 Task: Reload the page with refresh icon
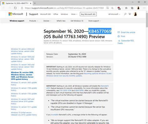(x=15, y=8)
